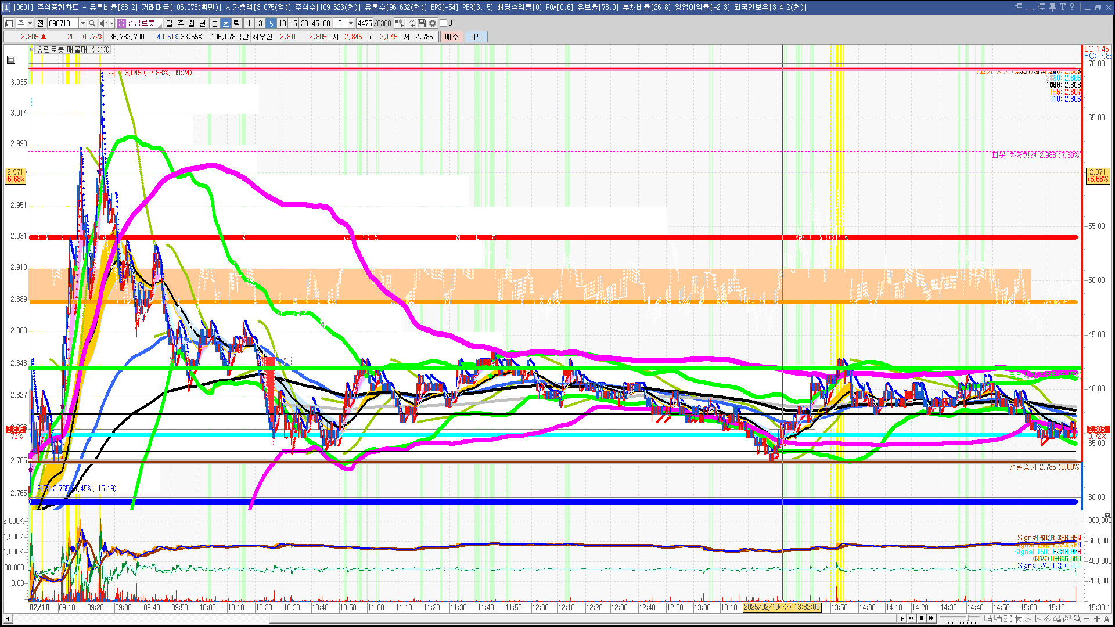Click the zoom magnifier icon in bottom toolbar
The height and width of the screenshot is (627, 1115).
coord(1077,619)
